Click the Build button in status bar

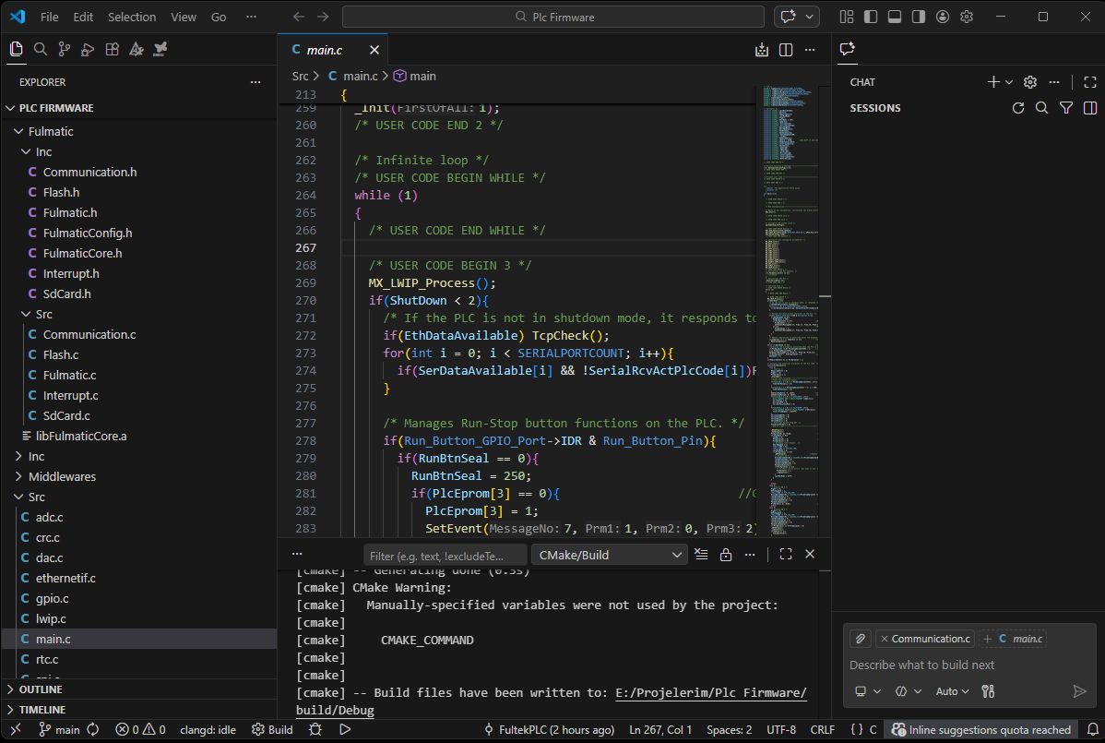coord(272,730)
